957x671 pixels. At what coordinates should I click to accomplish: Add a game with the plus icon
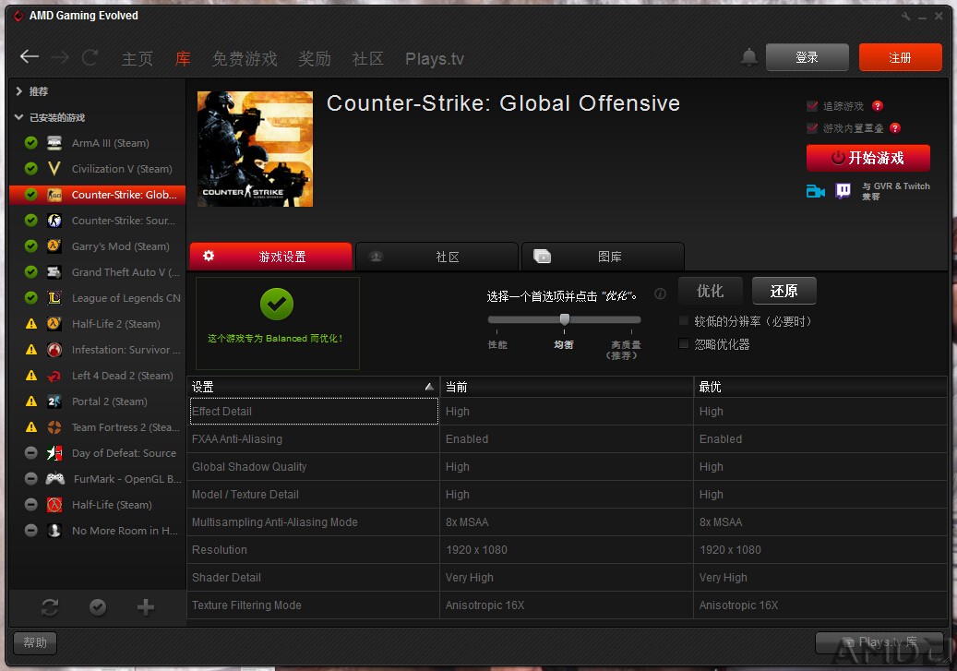click(x=145, y=607)
